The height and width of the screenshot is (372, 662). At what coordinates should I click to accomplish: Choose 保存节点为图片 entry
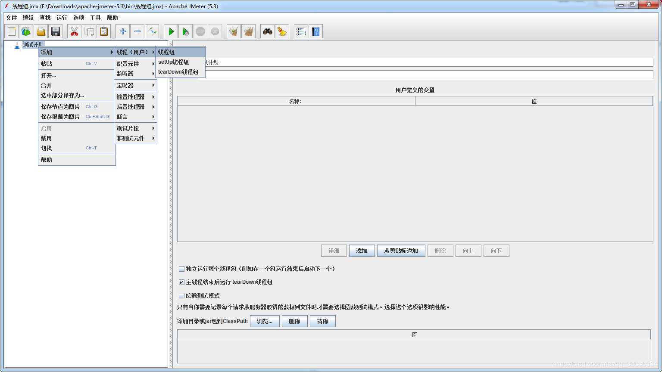[77, 107]
